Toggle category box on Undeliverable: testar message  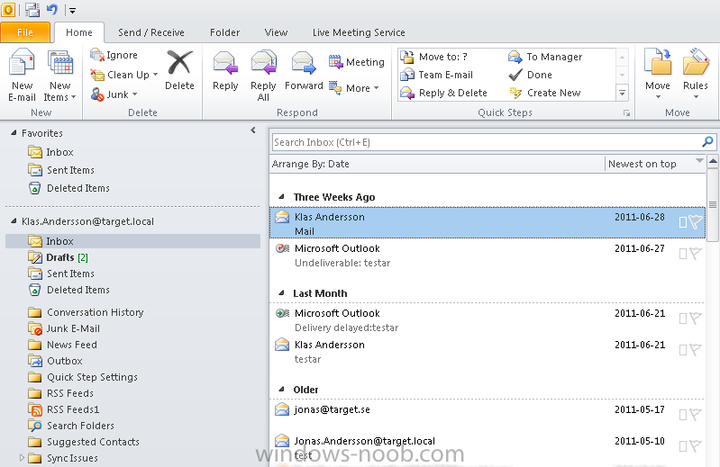(x=683, y=255)
